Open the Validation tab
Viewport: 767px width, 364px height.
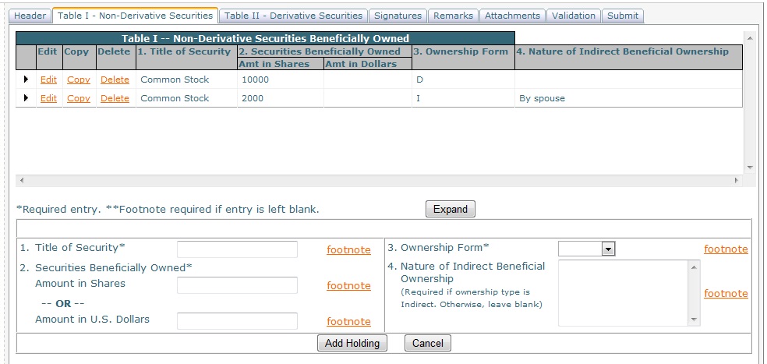pyautogui.click(x=573, y=16)
